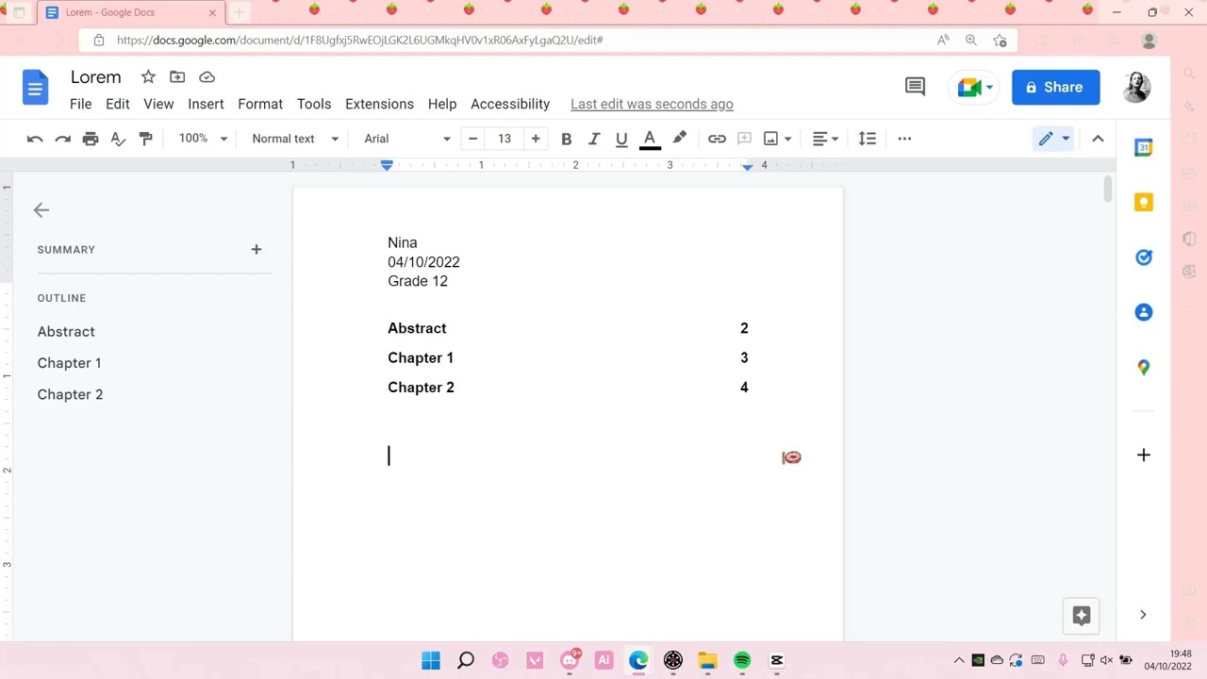Viewport: 1207px width, 679px height.
Task: Select the Paint format roller tool
Action: 145,139
